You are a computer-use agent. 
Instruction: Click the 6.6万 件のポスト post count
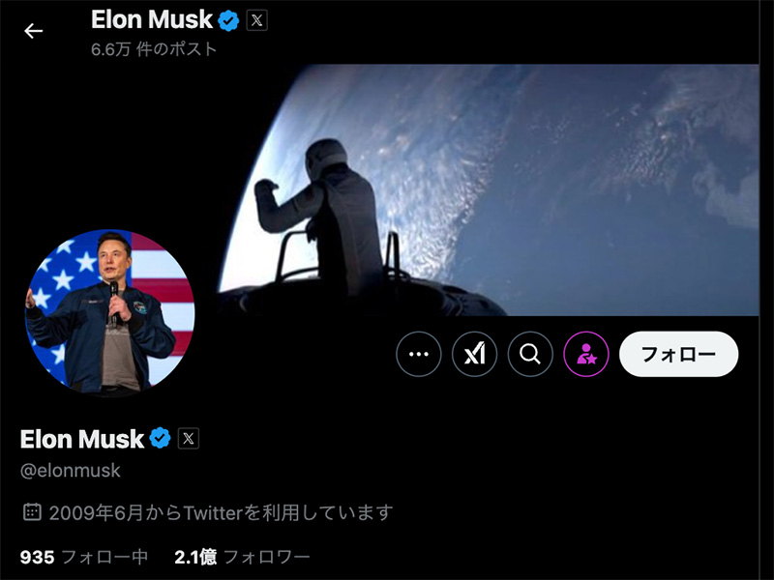(154, 49)
